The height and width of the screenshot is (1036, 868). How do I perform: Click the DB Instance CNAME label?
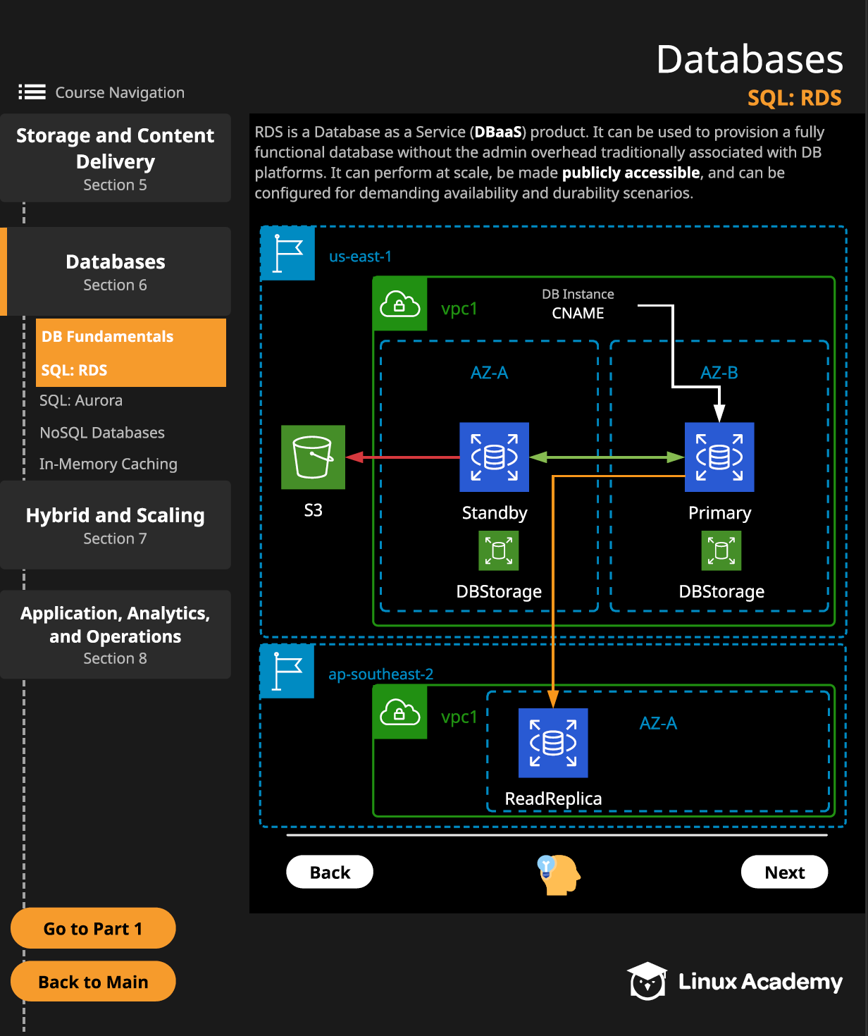pyautogui.click(x=578, y=304)
